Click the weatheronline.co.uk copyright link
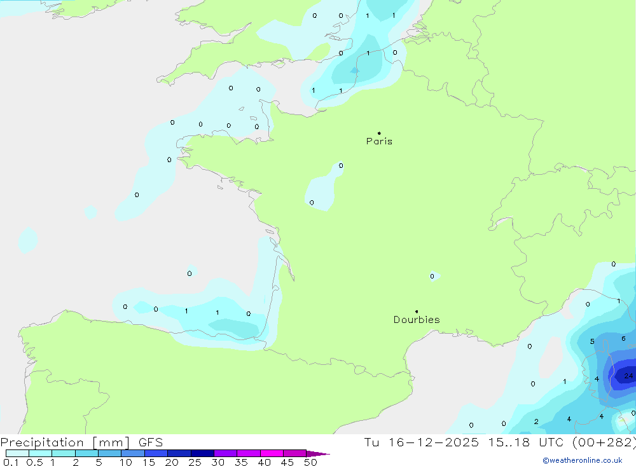 tap(583, 460)
